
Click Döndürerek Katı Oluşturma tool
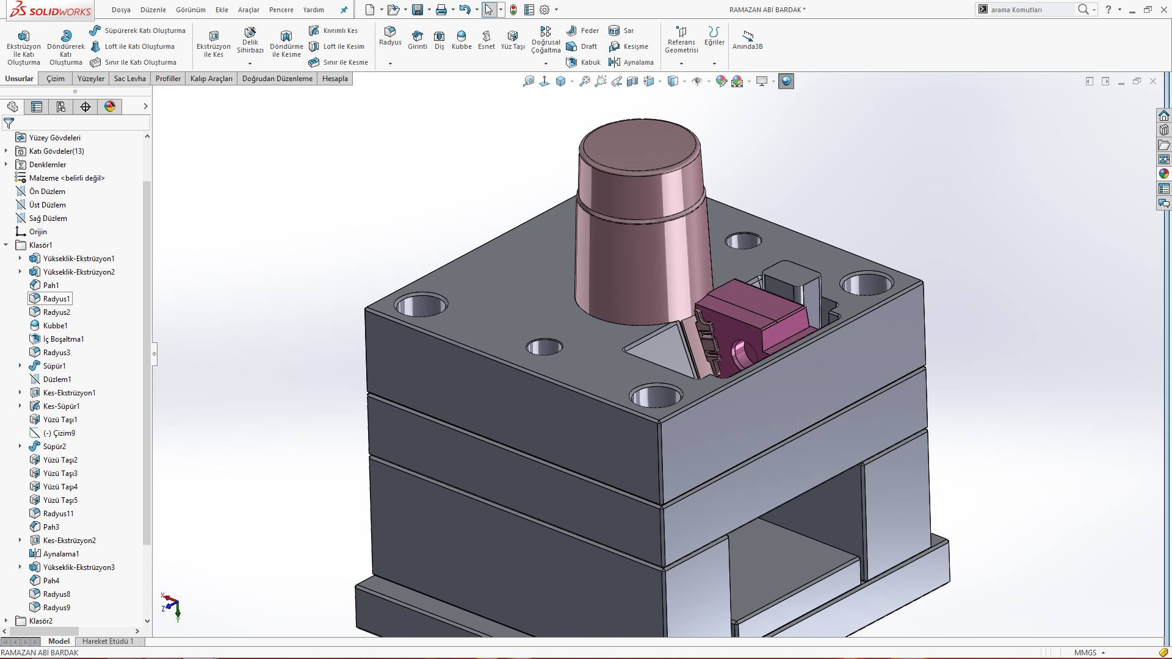[65, 48]
